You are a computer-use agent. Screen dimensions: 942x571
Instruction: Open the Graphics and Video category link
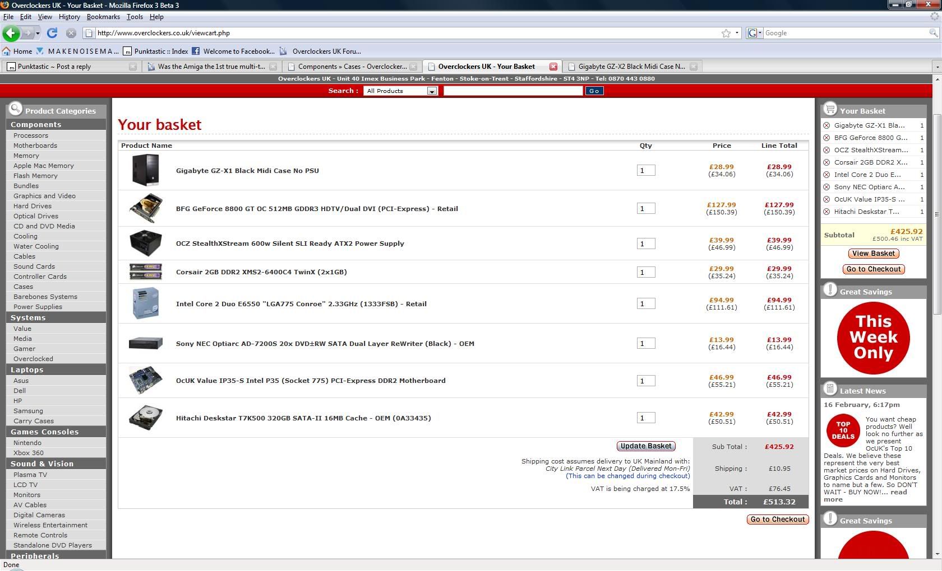(x=44, y=196)
